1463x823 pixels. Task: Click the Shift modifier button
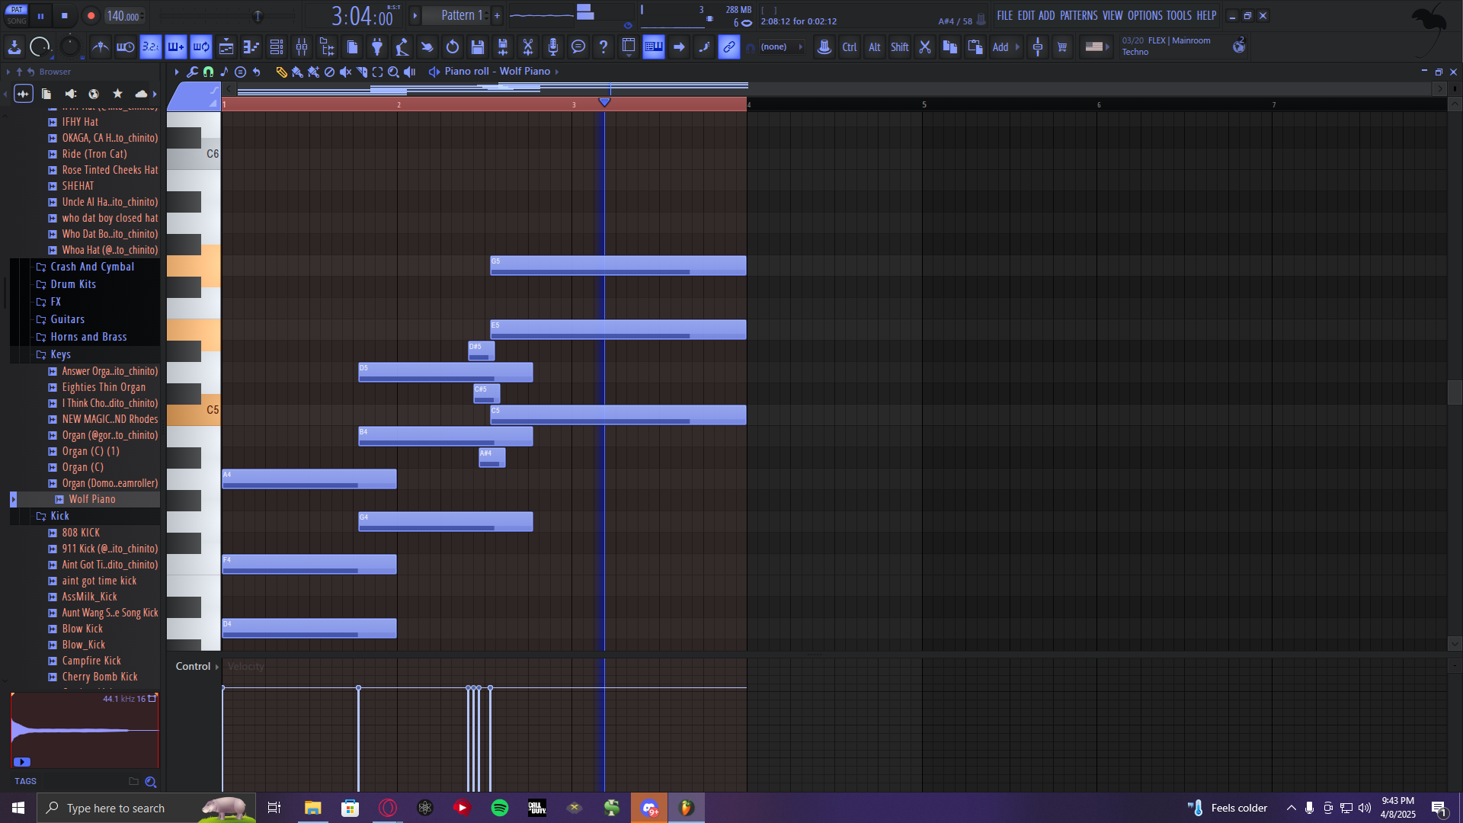coord(899,47)
